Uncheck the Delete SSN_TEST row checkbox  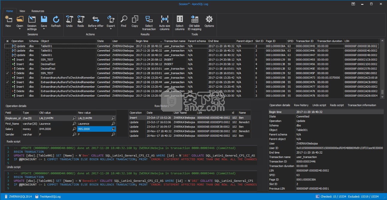point(7,73)
